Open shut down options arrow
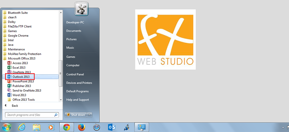The height and width of the screenshot is (132, 289). coord(89,115)
